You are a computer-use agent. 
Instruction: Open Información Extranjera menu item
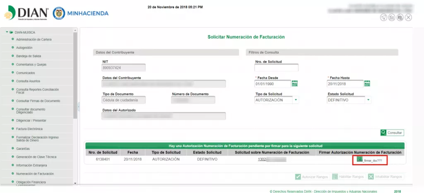click(x=31, y=165)
